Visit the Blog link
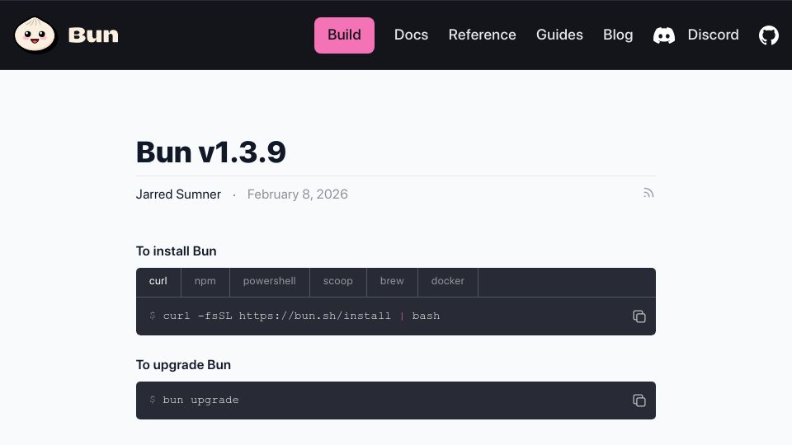This screenshot has height=445, width=792. click(x=618, y=35)
